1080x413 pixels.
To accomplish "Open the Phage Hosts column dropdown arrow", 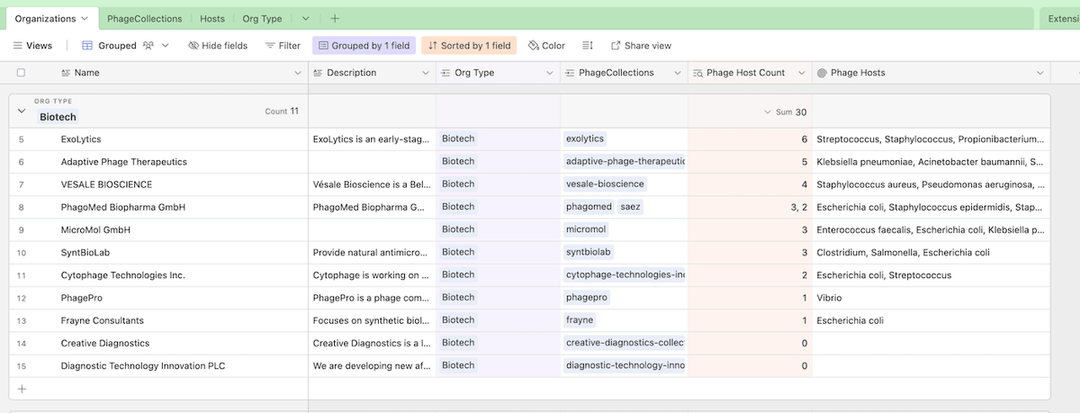I will tap(1040, 73).
